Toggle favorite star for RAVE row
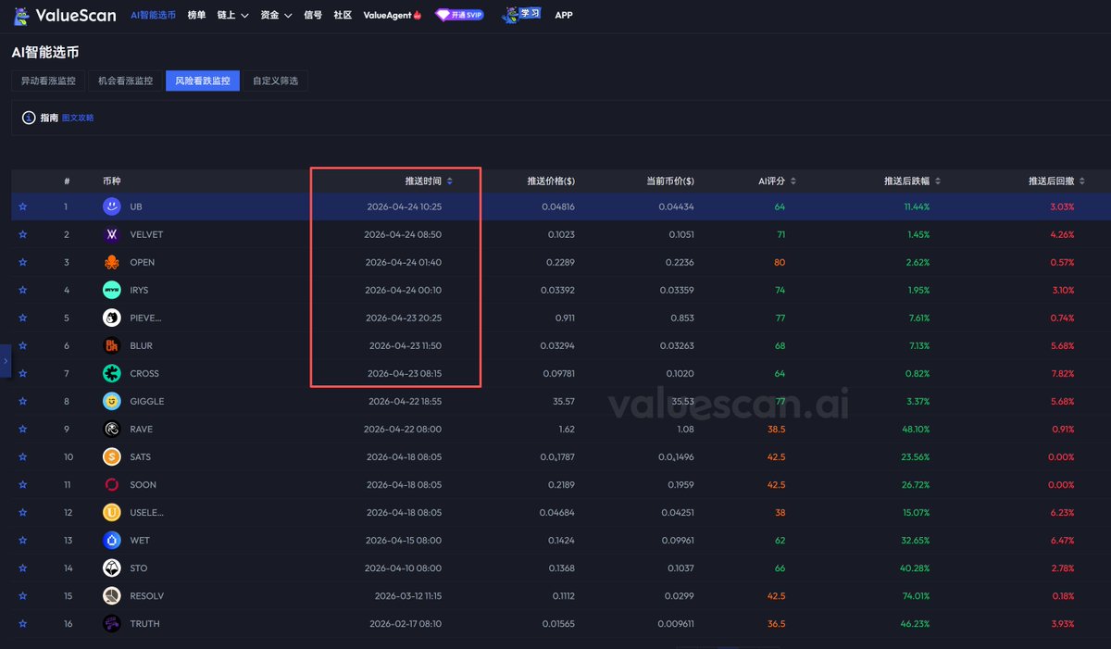 pyautogui.click(x=22, y=429)
